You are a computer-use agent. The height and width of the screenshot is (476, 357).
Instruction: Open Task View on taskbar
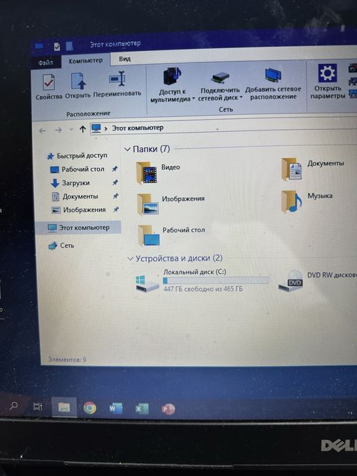click(37, 406)
